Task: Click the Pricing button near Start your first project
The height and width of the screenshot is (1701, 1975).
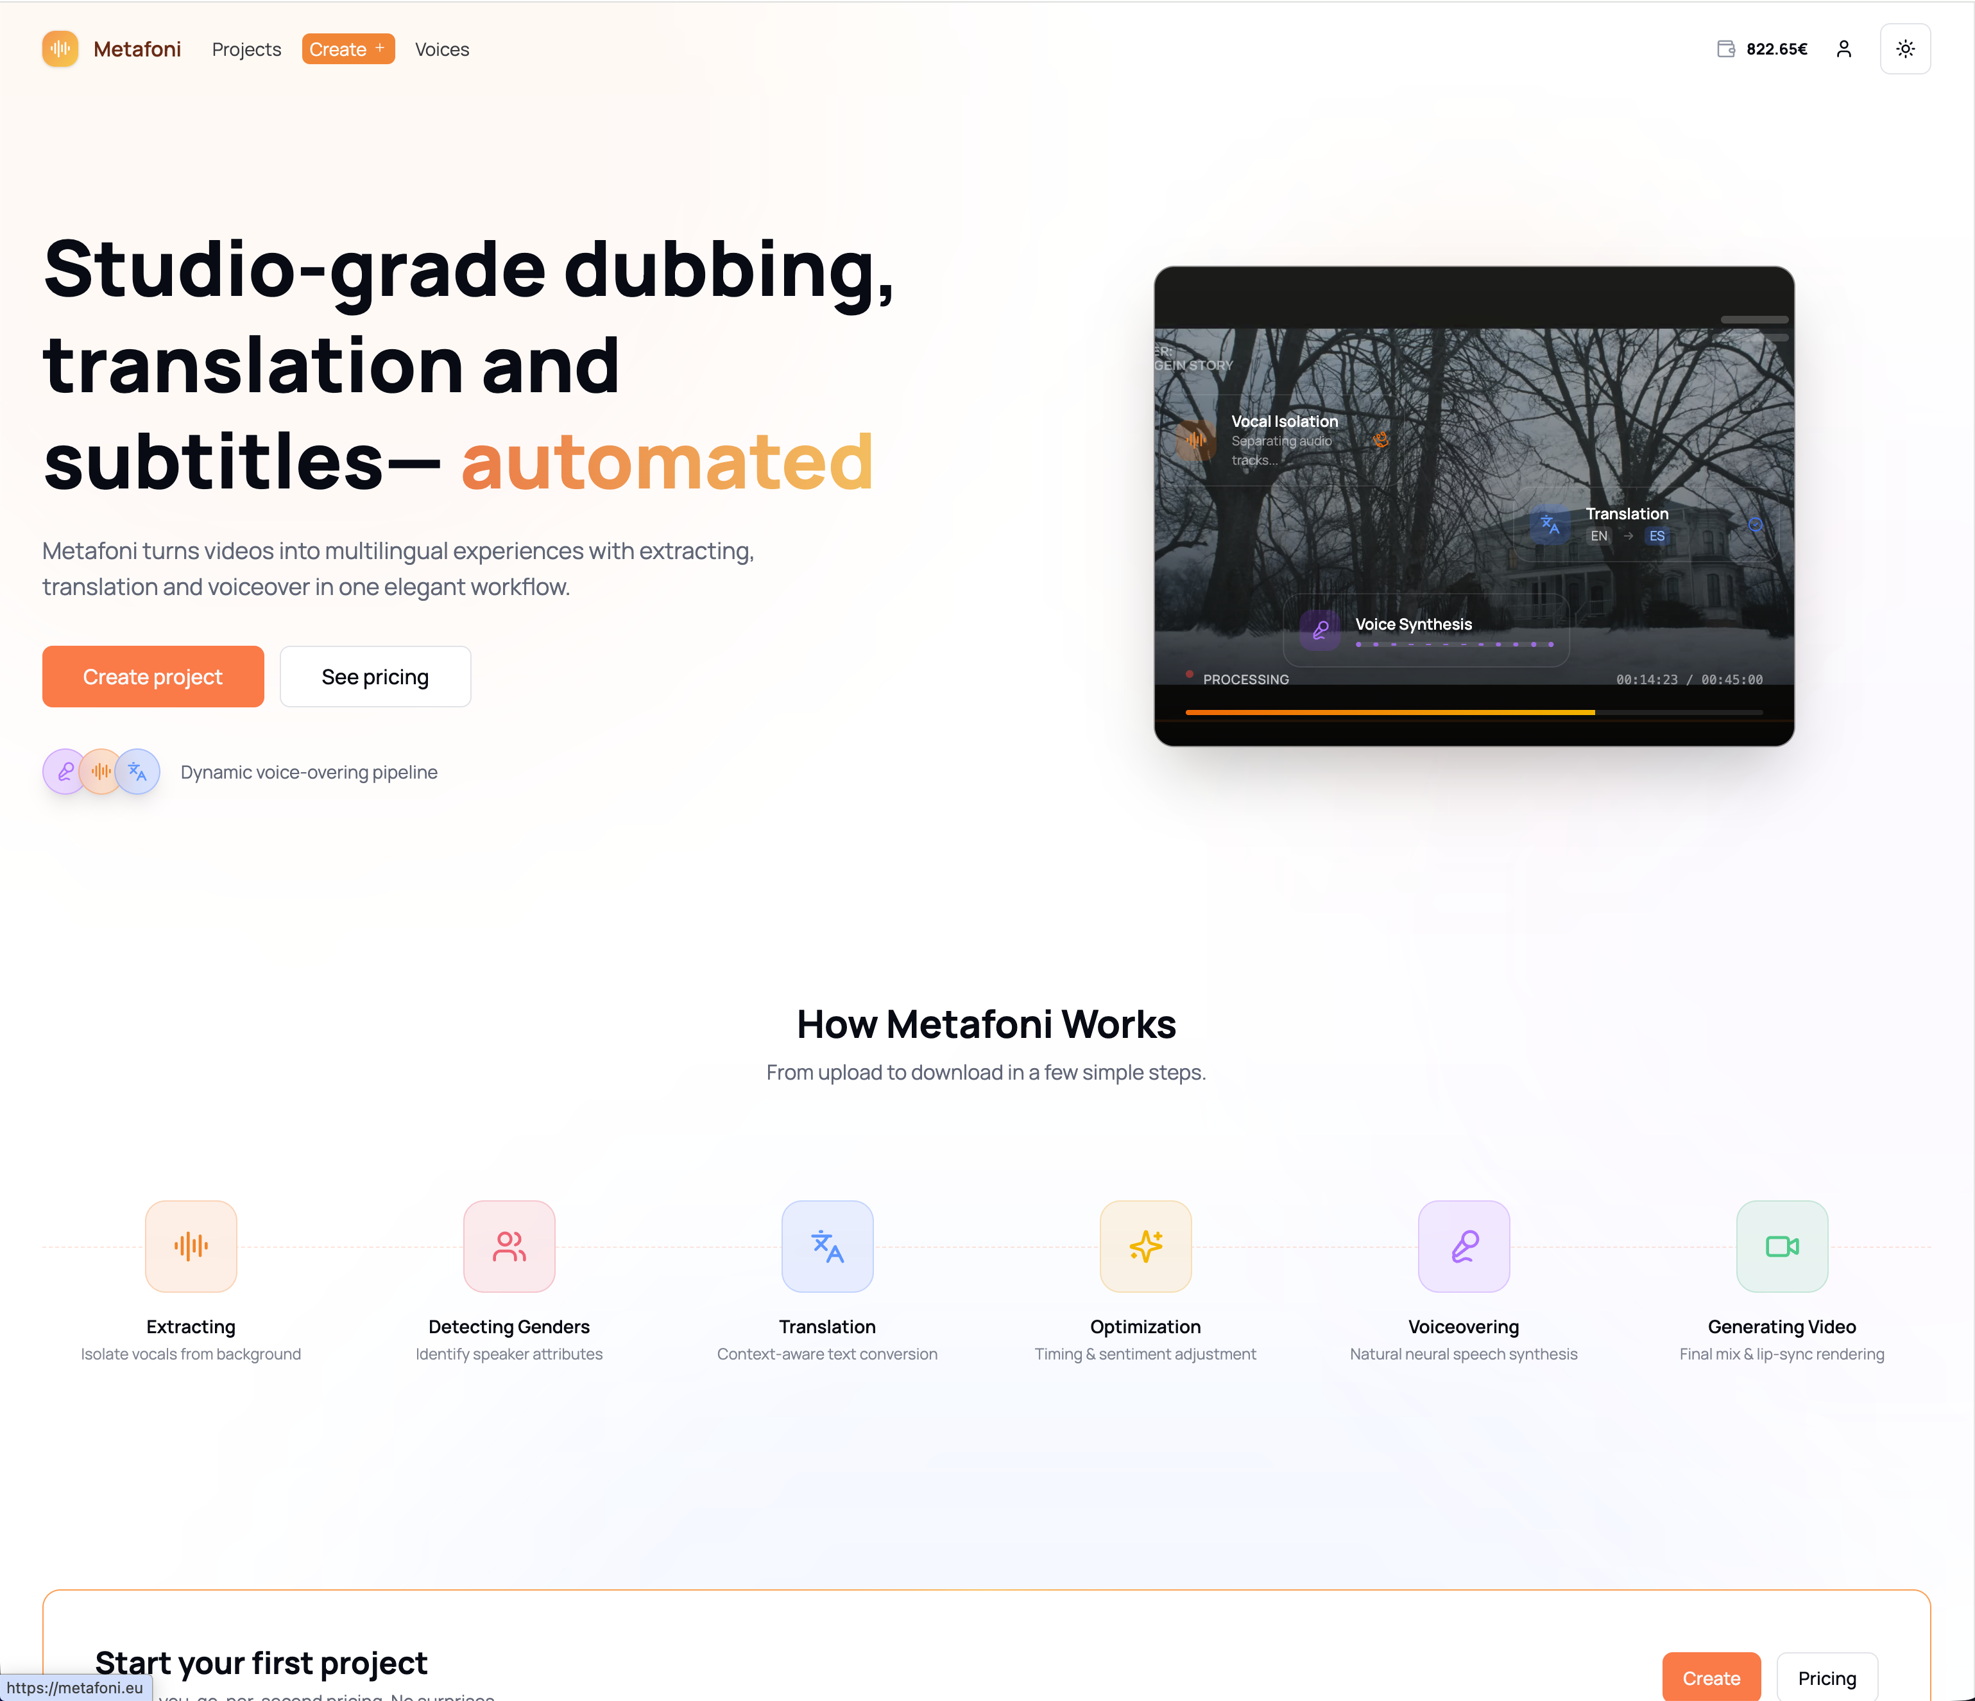Action: coord(1826,1677)
